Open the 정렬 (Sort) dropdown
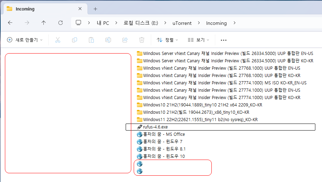The height and width of the screenshot is (182, 322). [x=167, y=40]
